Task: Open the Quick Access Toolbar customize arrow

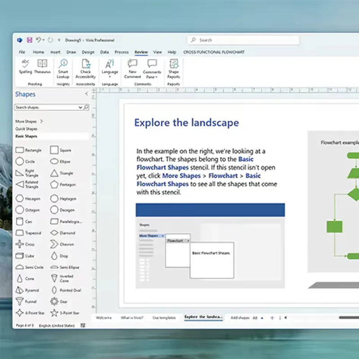Action: point(59,40)
